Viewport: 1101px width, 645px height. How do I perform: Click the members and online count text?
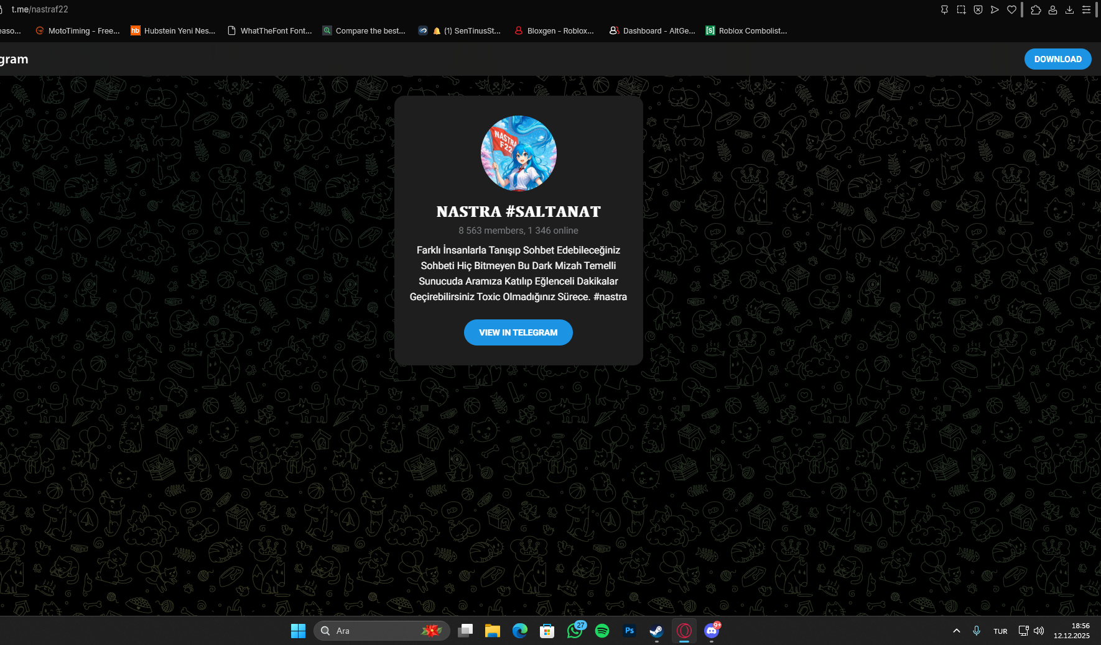pyautogui.click(x=519, y=231)
